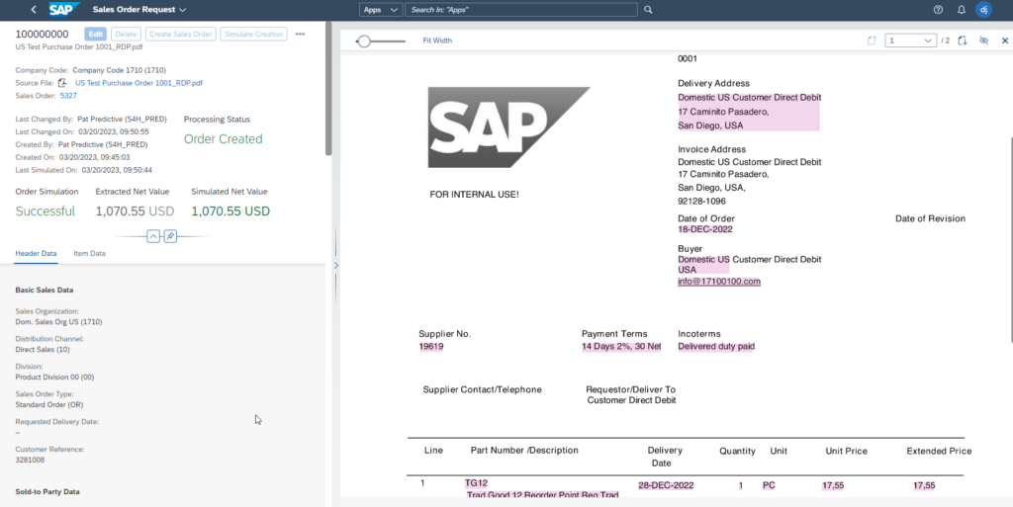Switch to the Item Data tab
This screenshot has height=507, width=1013.
[89, 253]
